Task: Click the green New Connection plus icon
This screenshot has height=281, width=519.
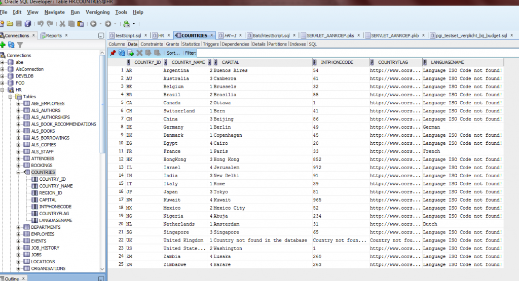Action: tap(3, 45)
